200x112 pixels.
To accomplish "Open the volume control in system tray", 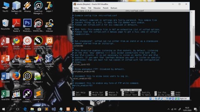I will coord(175,109).
